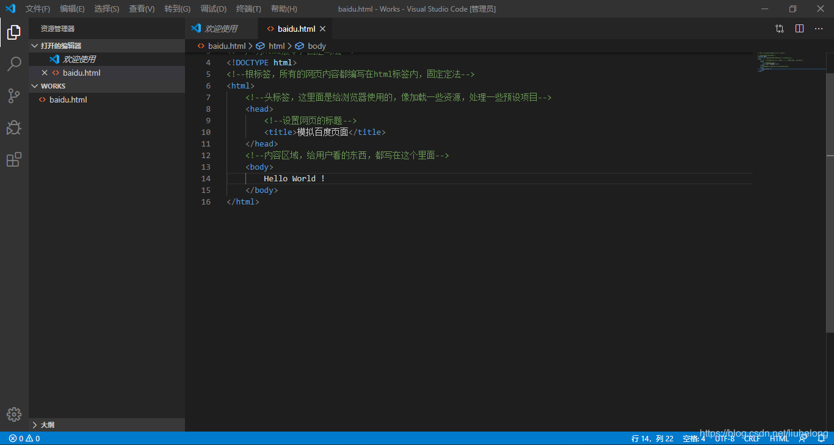834x445 pixels.
Task: Click line number 16 in gutter
Action: (206, 201)
